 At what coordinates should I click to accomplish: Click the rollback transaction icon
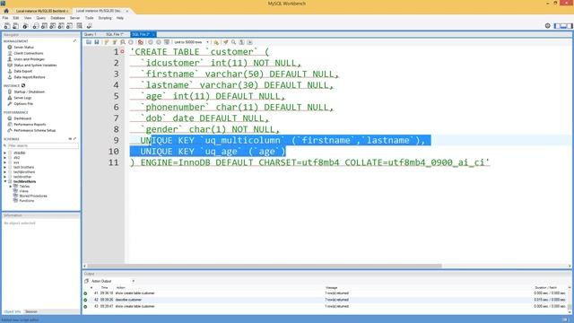[x=159, y=42]
